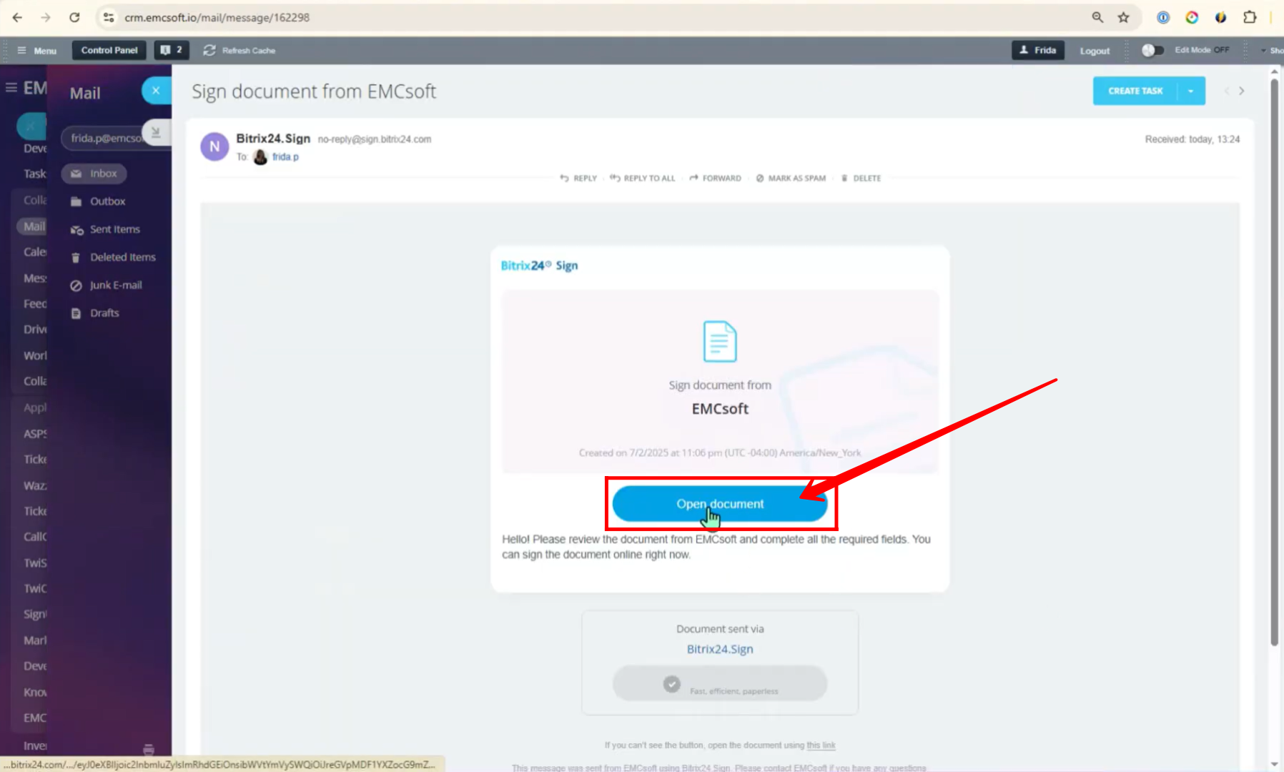1284x772 pixels.
Task: Open Control Panel button
Action: coord(109,50)
